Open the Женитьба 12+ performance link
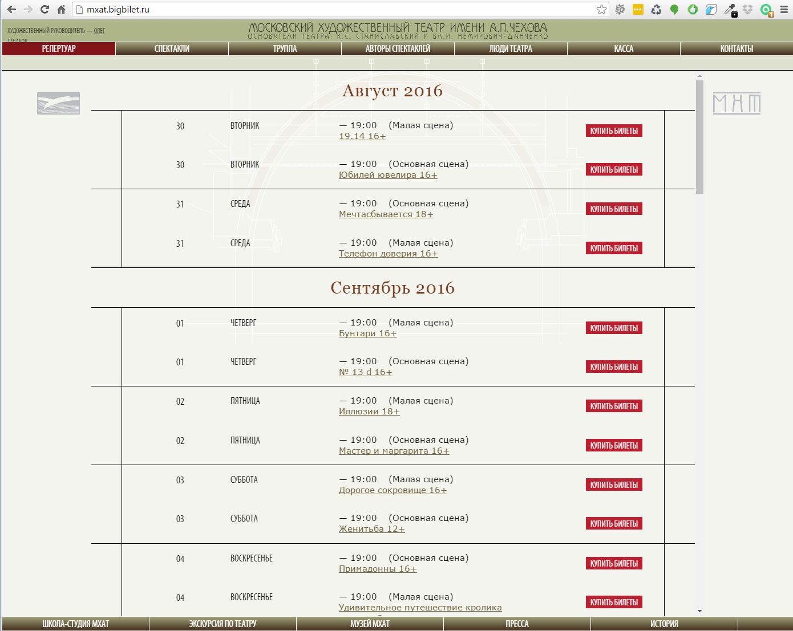 coord(371,529)
